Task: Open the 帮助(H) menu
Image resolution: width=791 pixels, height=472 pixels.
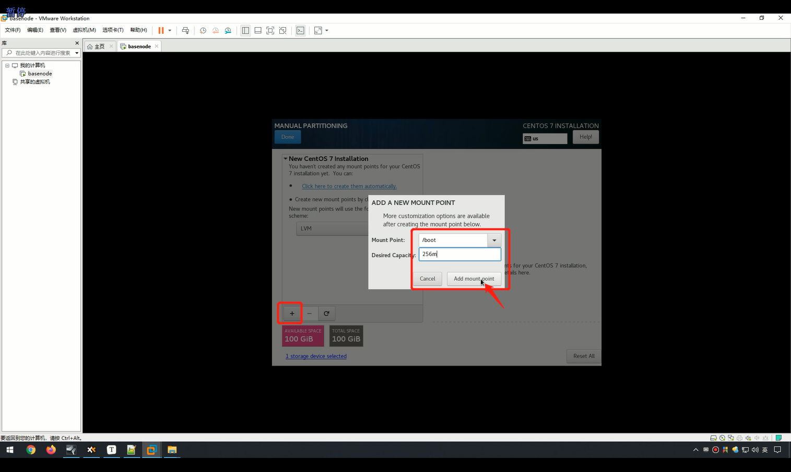Action: [x=138, y=30]
